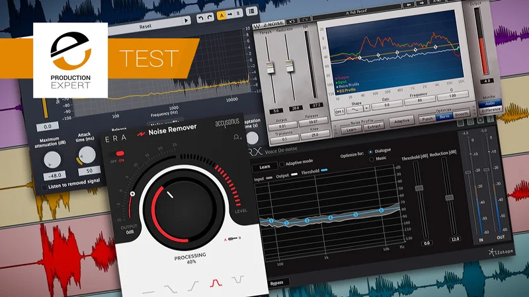The image size is (529, 297).
Task: Click threshold node 6 on RX graph
Action: [x=381, y=211]
